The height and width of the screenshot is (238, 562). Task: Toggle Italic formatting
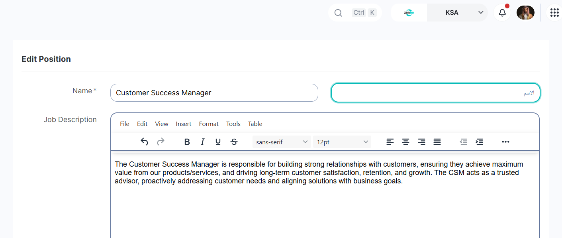[202, 142]
